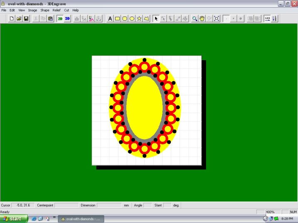Click the Dimension input field

(x=109, y=205)
